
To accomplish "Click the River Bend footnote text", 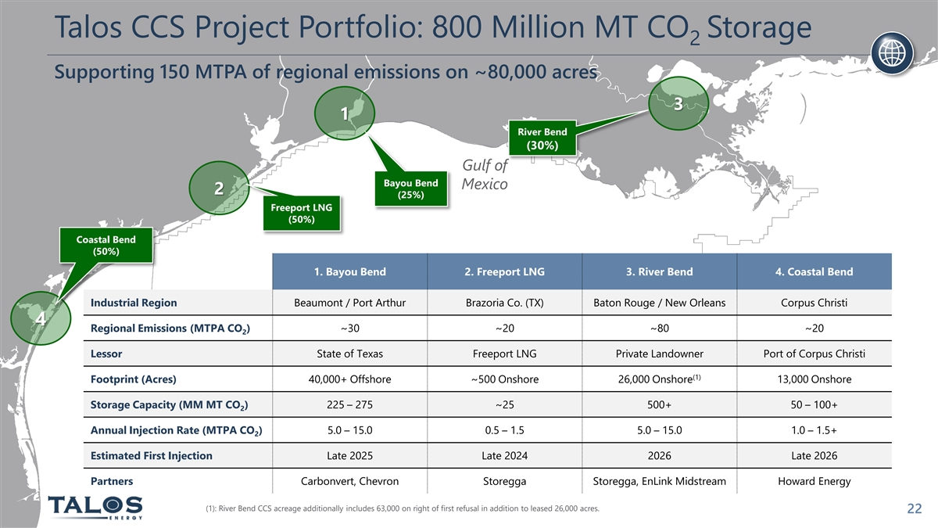I will pyautogui.click(x=399, y=509).
